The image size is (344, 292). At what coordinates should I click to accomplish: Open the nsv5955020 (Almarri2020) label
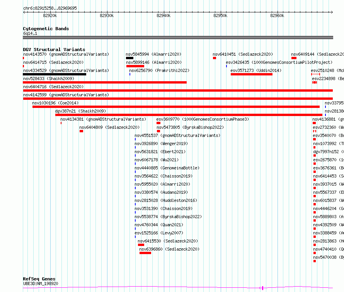[163, 184]
